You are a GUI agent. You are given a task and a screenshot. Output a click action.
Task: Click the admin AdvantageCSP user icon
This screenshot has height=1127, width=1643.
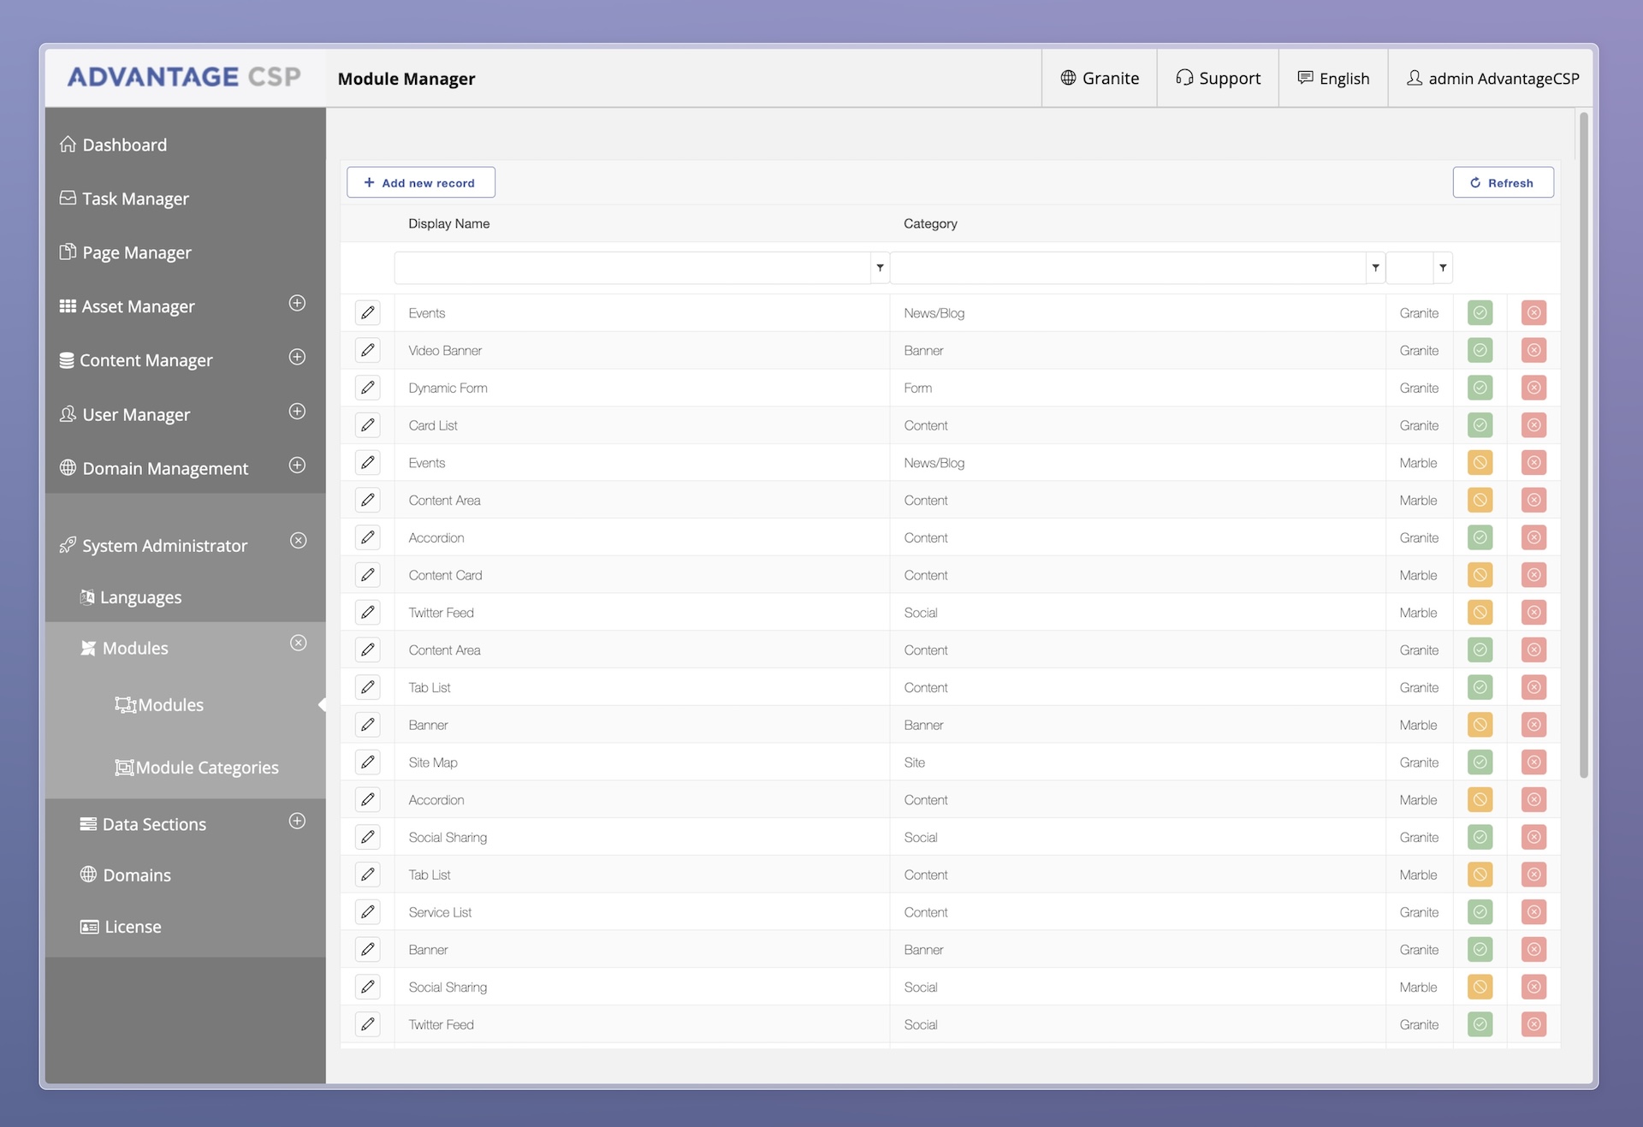[1415, 78]
